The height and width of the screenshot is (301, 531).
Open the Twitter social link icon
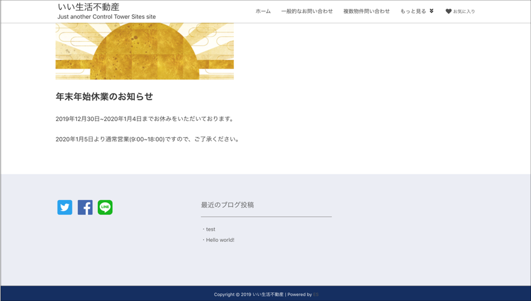click(65, 207)
